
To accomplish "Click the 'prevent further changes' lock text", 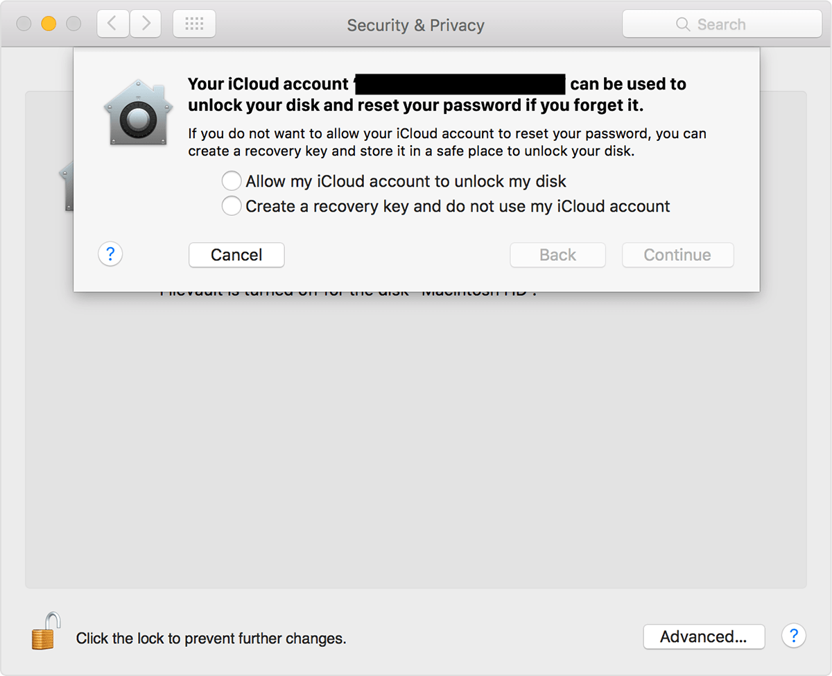I will 211,639.
